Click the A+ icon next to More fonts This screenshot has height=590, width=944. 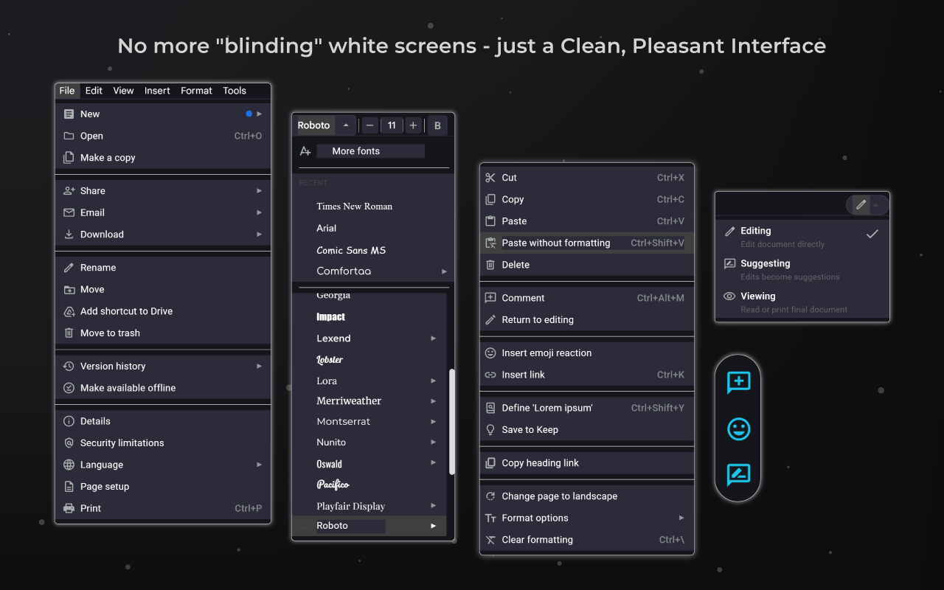coord(305,150)
